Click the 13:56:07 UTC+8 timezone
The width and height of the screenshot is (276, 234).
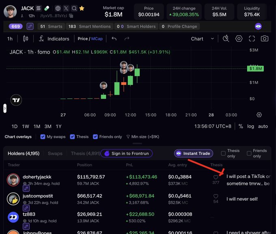(x=213, y=126)
